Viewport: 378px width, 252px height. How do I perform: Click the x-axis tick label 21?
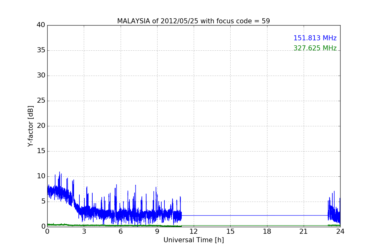click(304, 231)
